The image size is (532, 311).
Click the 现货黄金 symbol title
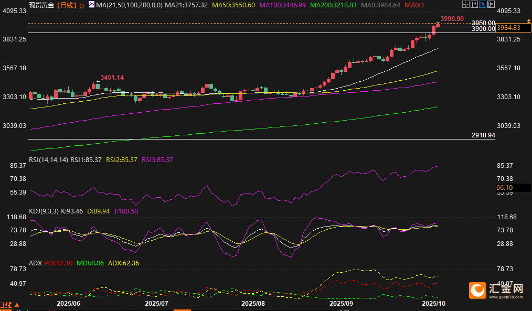tap(42, 5)
